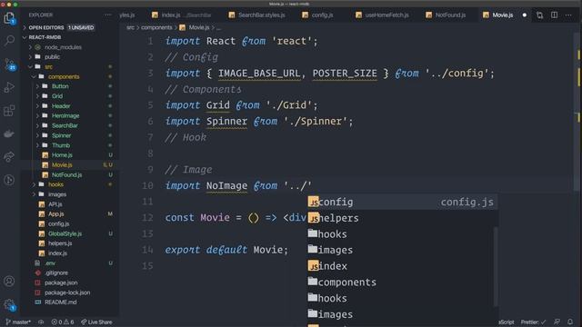Image resolution: width=582 pixels, height=327 pixels.
Task: Click the master branch status item
Action: (x=18, y=322)
